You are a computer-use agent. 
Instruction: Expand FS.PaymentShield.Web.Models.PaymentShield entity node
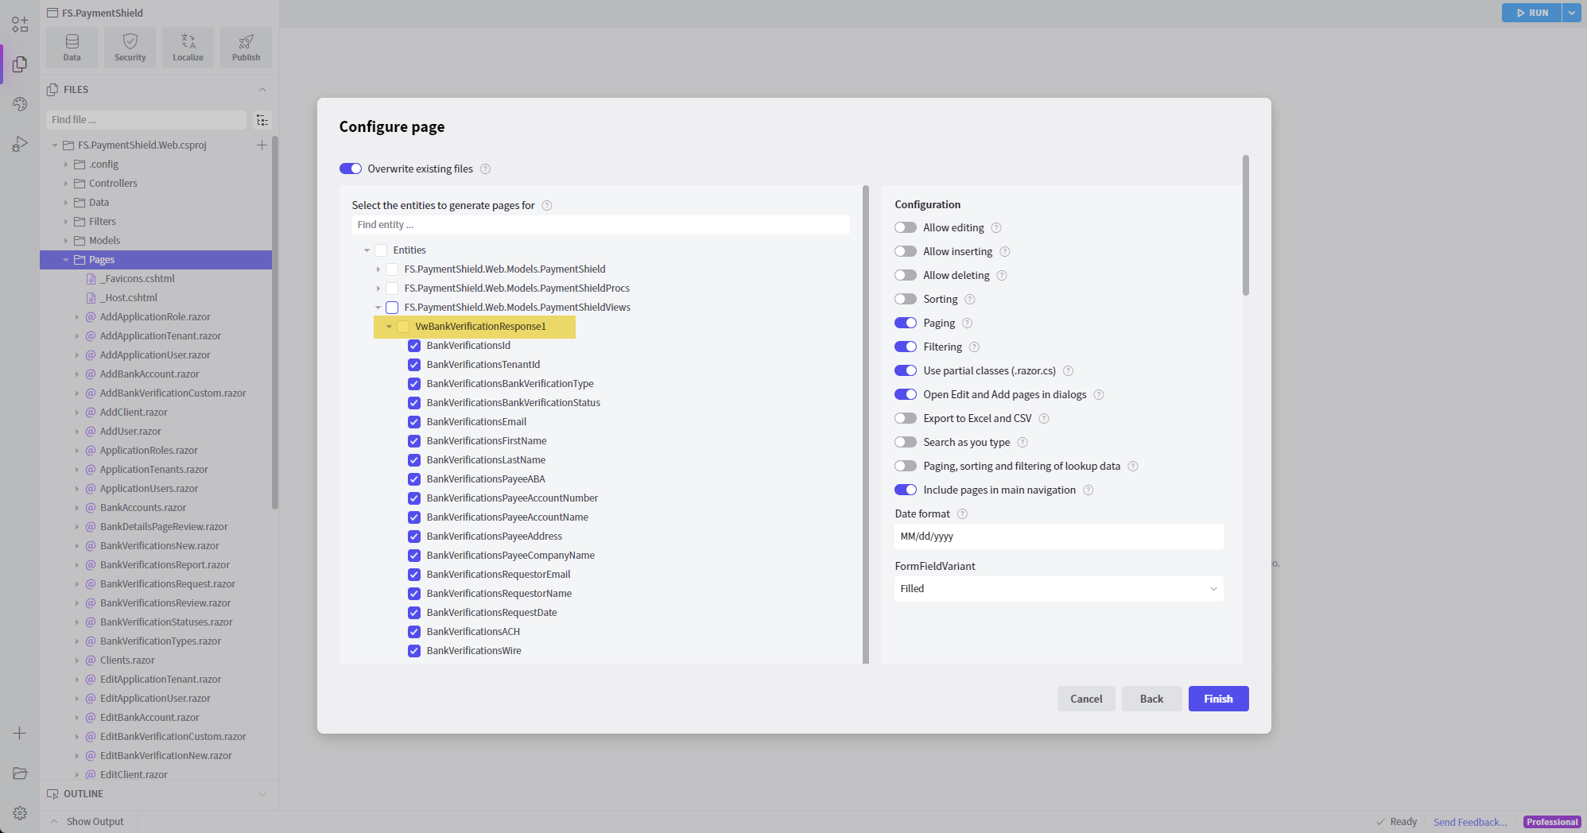(378, 269)
